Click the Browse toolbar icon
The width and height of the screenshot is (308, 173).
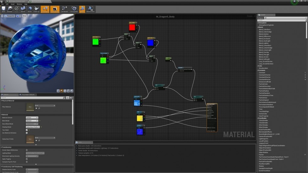(10, 9)
